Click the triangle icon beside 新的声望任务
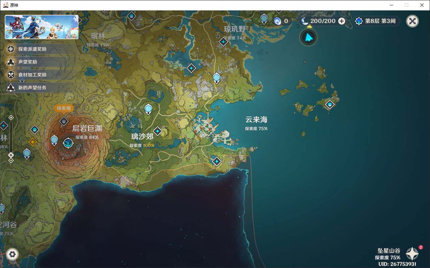The image size is (430, 268). (11, 87)
